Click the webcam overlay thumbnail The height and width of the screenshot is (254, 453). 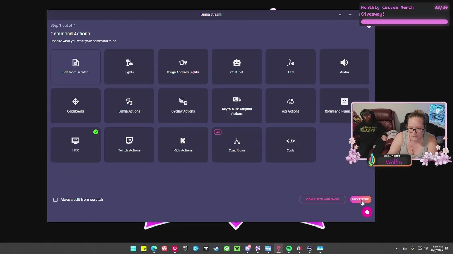click(399, 131)
